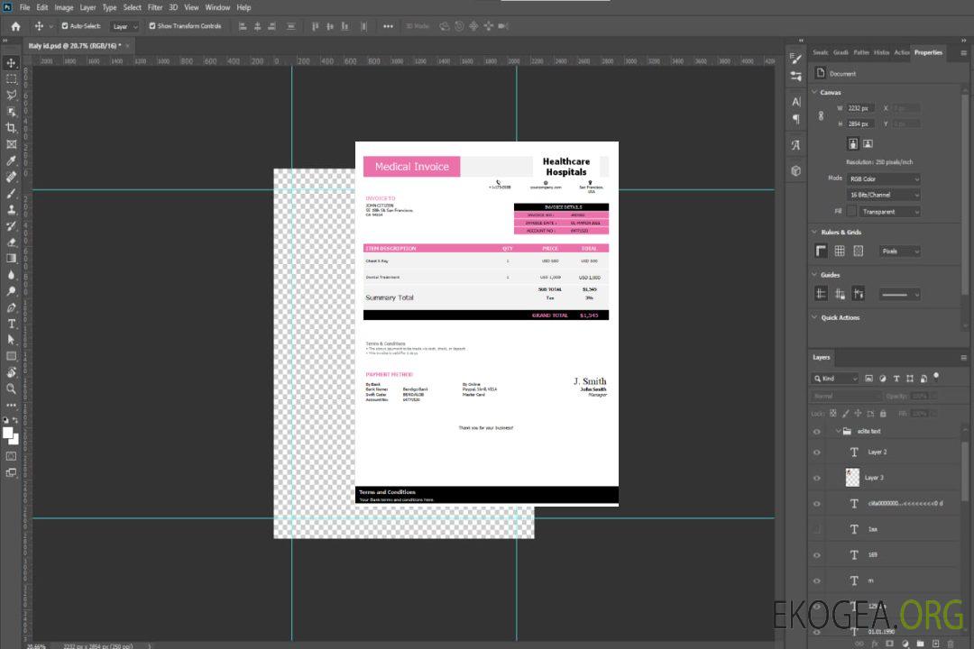This screenshot has width=974, height=649.
Task: Select the Zoom tool
Action: click(x=12, y=388)
